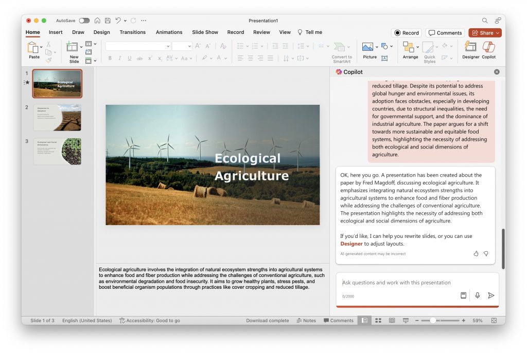Viewport: 527px width, 353px height.
Task: Toggle Comments in the status bar
Action: 338,321
